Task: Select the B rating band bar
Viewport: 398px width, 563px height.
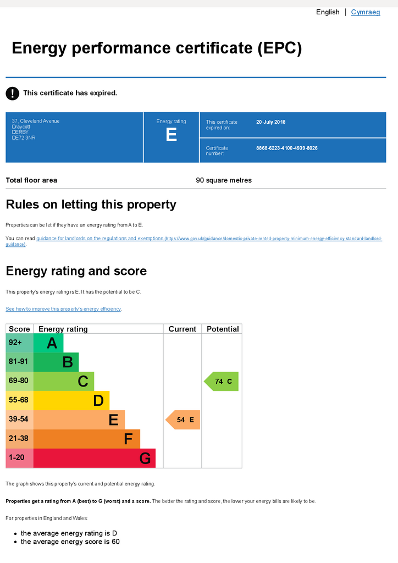Action: pyautogui.click(x=56, y=362)
